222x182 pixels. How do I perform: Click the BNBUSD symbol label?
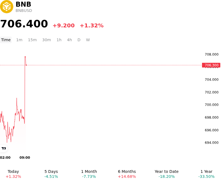click(x=24, y=11)
